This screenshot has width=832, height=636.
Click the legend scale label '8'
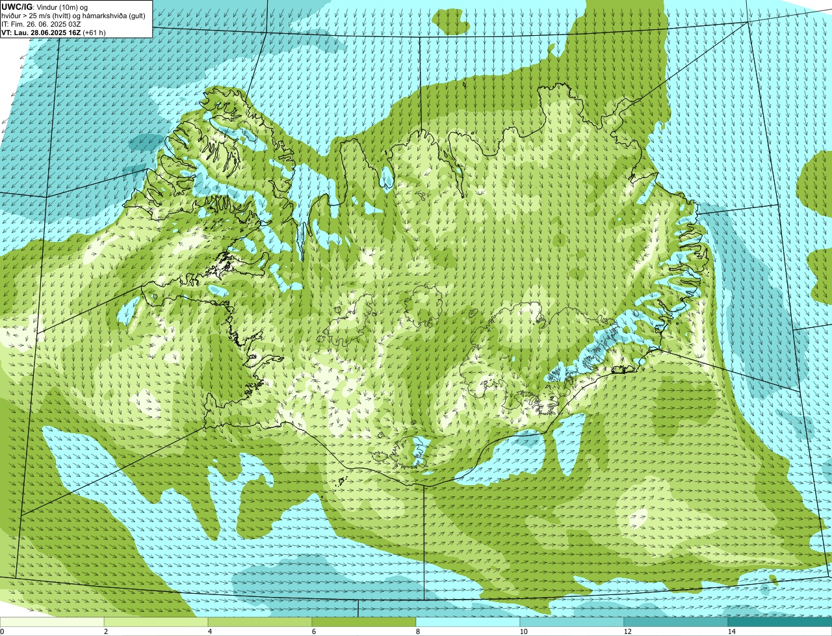click(x=417, y=631)
